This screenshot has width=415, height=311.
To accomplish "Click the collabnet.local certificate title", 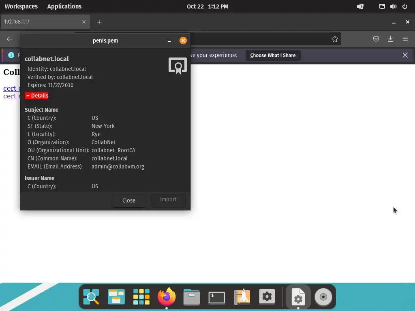I will pyautogui.click(x=47, y=59).
